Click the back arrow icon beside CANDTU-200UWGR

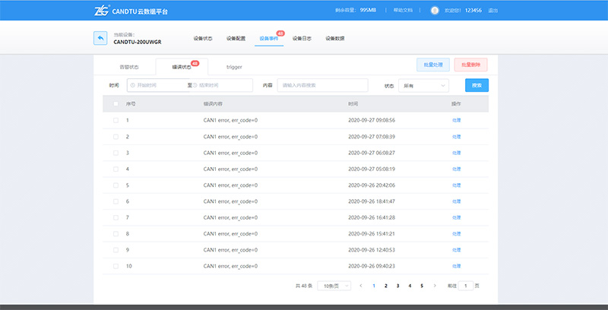pyautogui.click(x=100, y=38)
